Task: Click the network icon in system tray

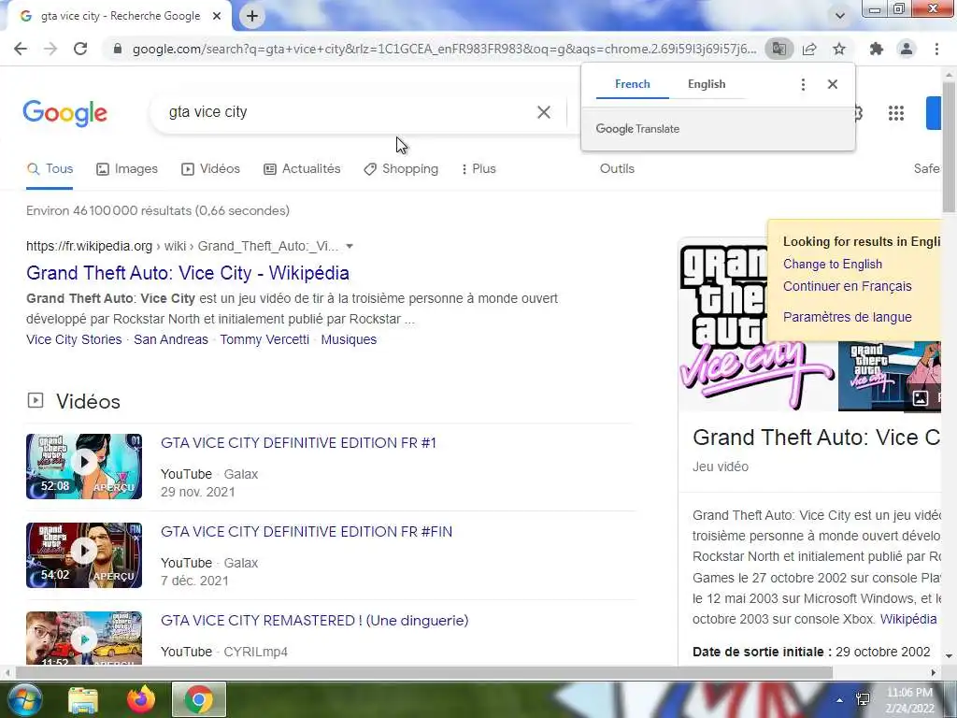Action: pos(863,699)
